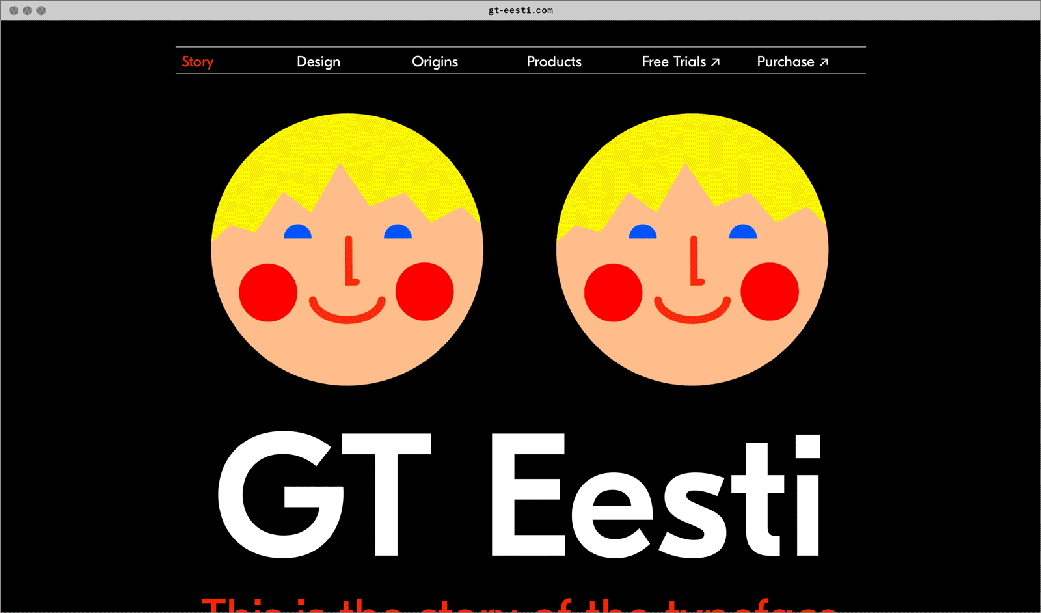1041x613 pixels.
Task: Click the large GT Eesti title
Action: tap(519, 495)
